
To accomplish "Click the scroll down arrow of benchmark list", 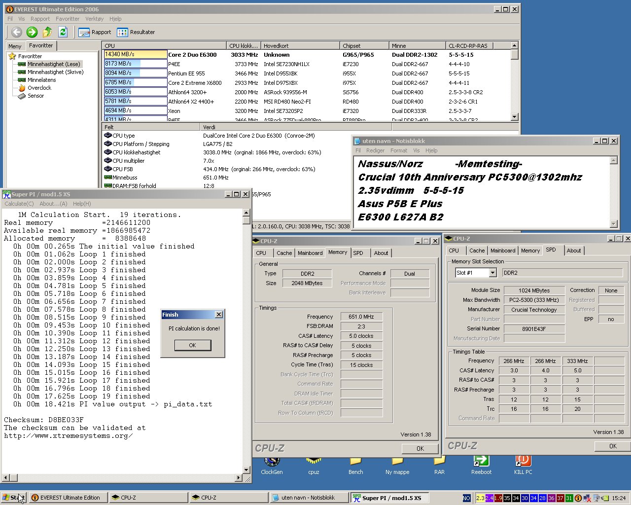I will click(515, 117).
